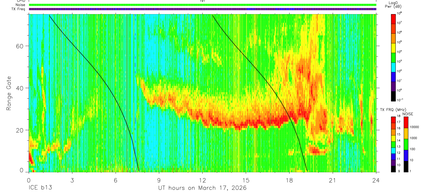Click the 'NOISE' colorbar title

(407, 114)
